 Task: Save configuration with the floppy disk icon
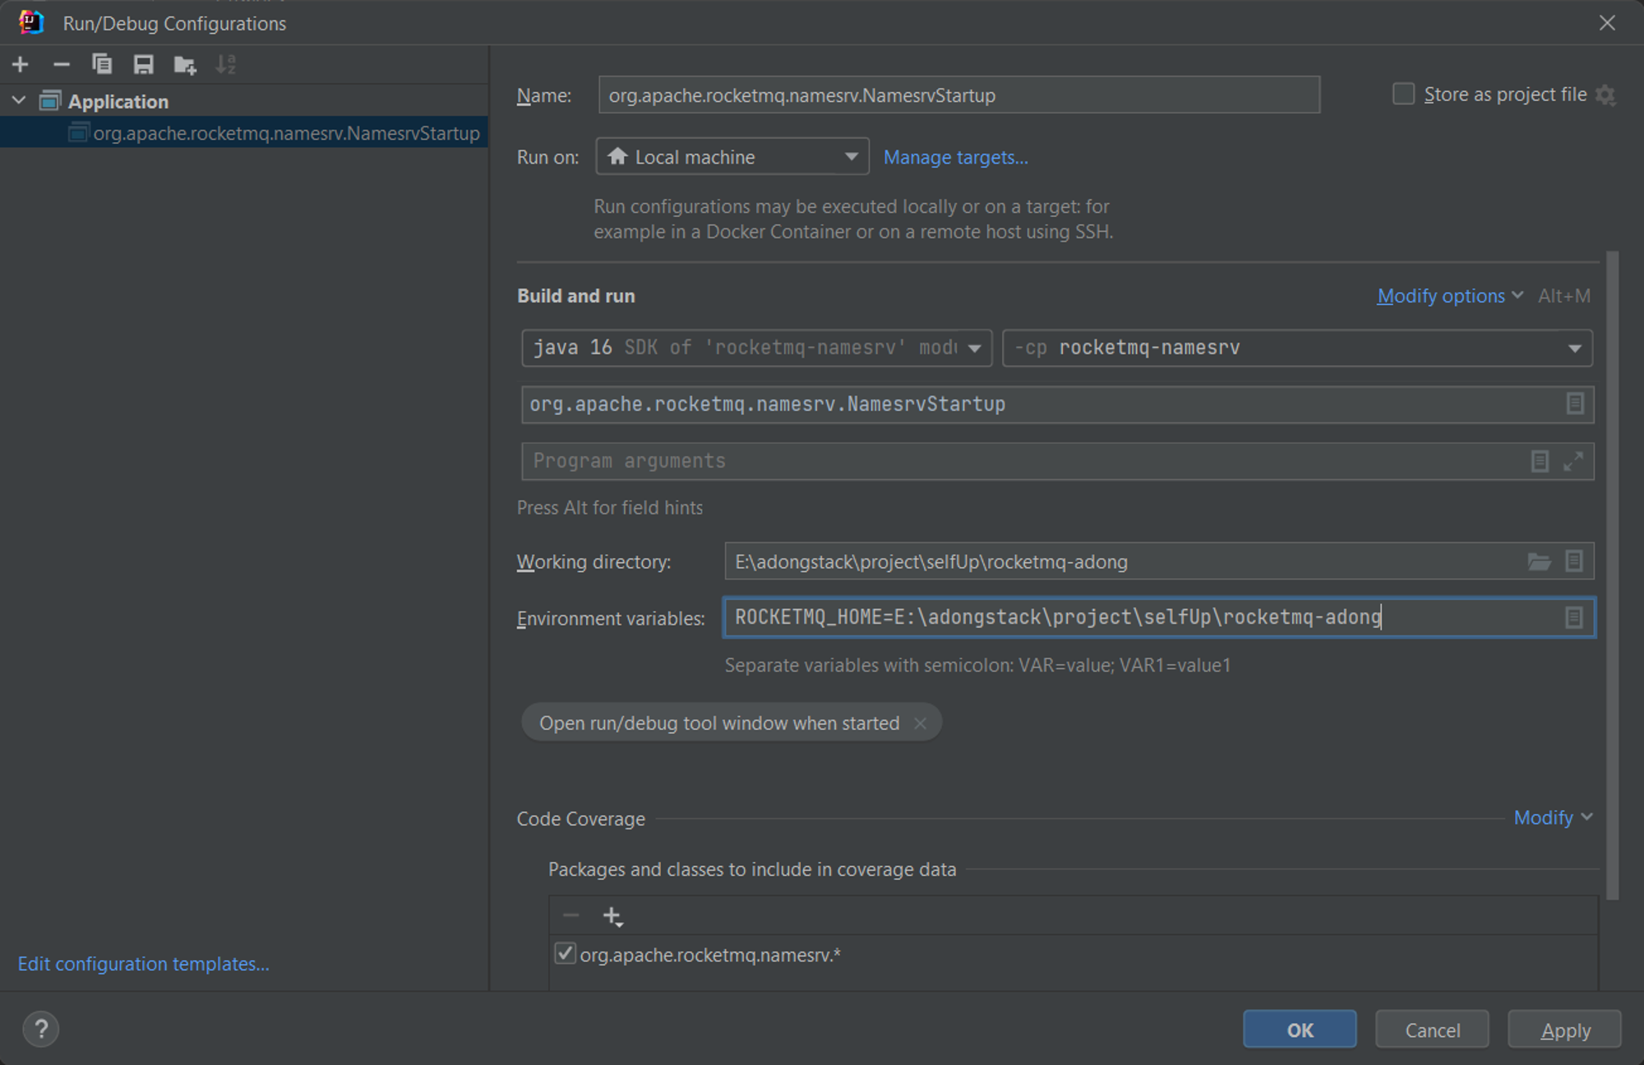(144, 64)
